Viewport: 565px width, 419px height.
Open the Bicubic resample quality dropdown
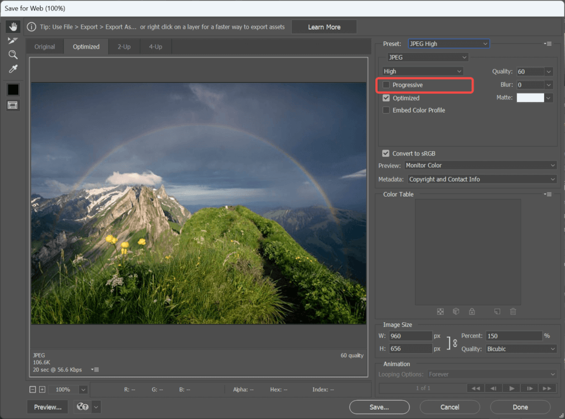[x=521, y=349]
